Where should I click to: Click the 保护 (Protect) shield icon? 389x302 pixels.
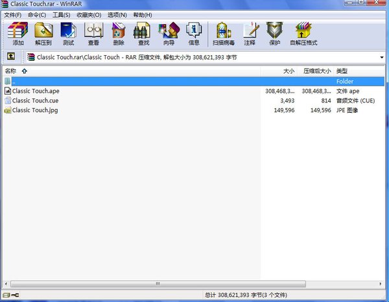tap(275, 34)
